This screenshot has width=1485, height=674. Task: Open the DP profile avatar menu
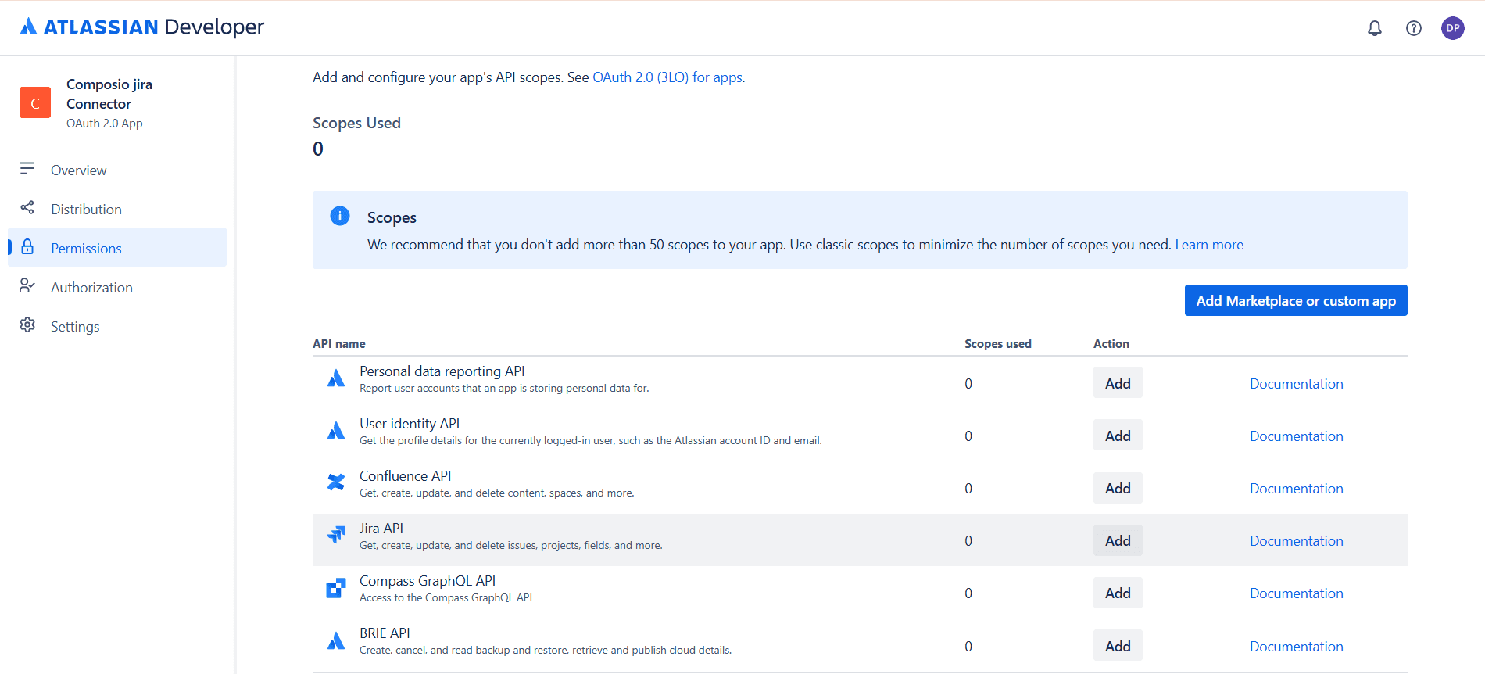pyautogui.click(x=1453, y=28)
